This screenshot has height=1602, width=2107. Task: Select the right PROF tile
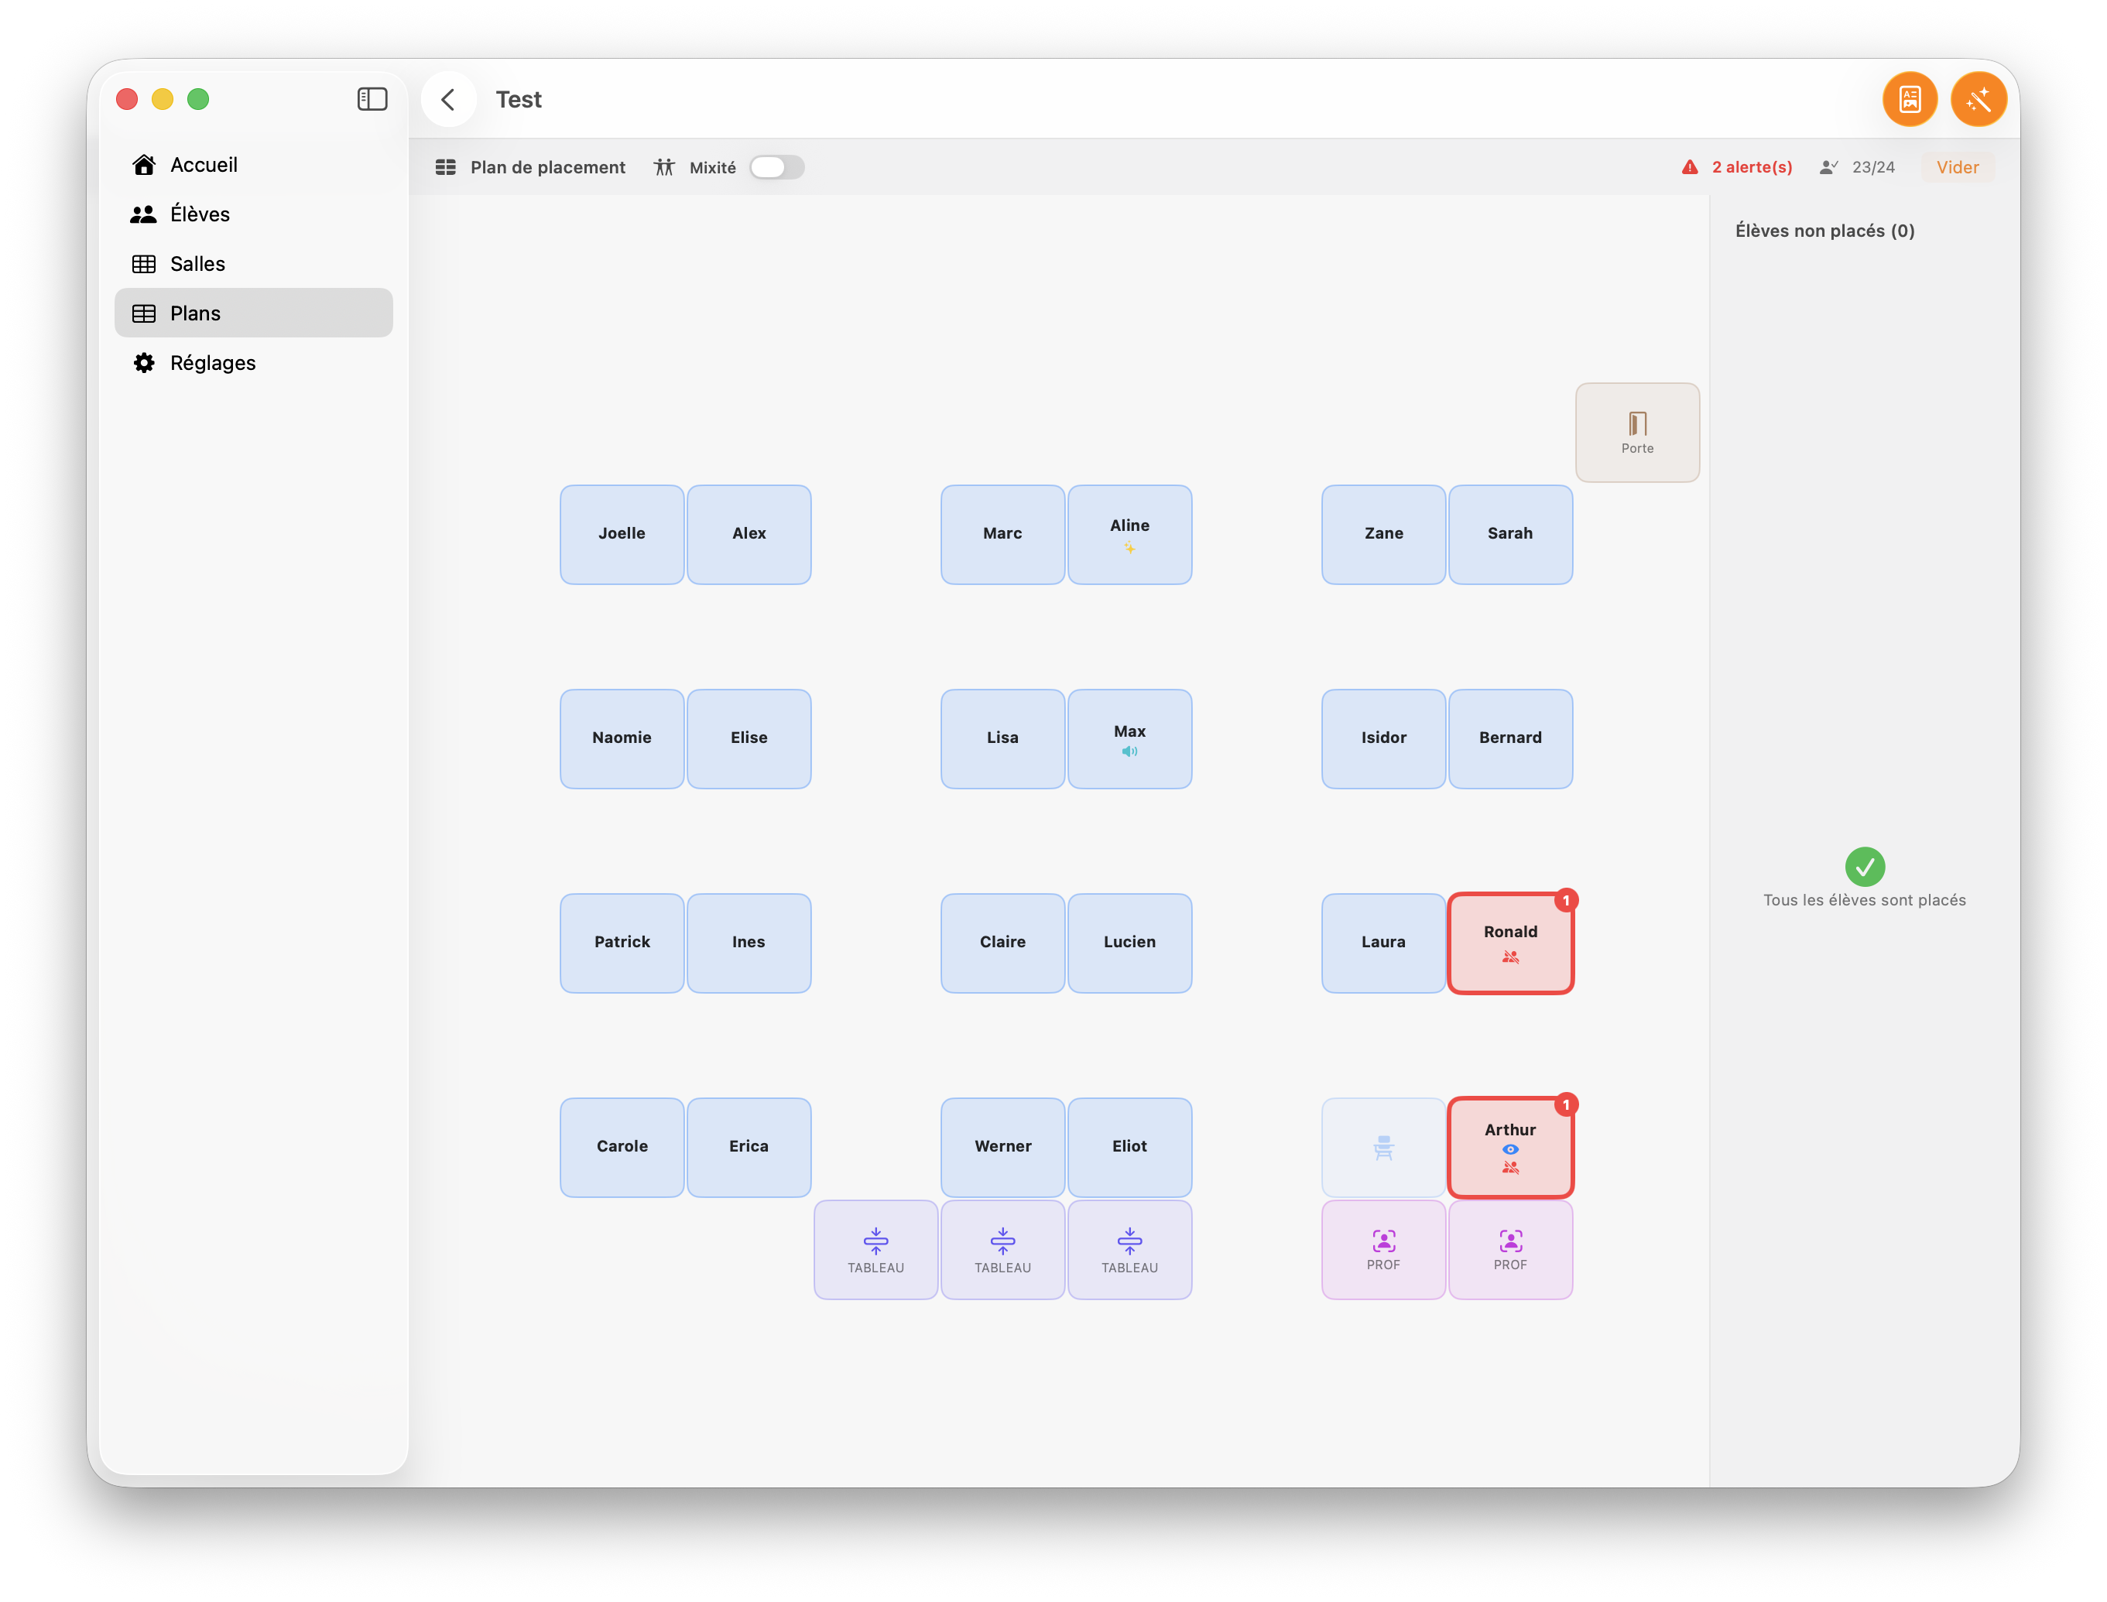(x=1510, y=1249)
